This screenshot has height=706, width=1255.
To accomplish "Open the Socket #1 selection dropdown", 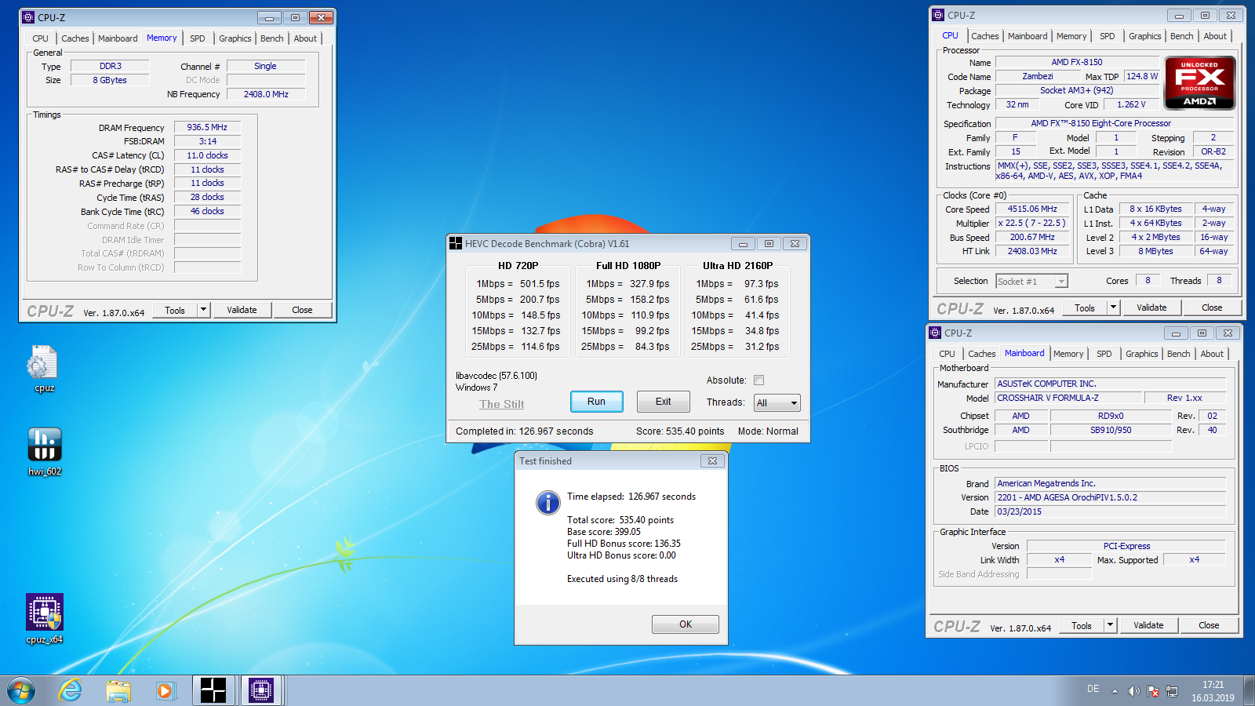I will (x=1031, y=282).
